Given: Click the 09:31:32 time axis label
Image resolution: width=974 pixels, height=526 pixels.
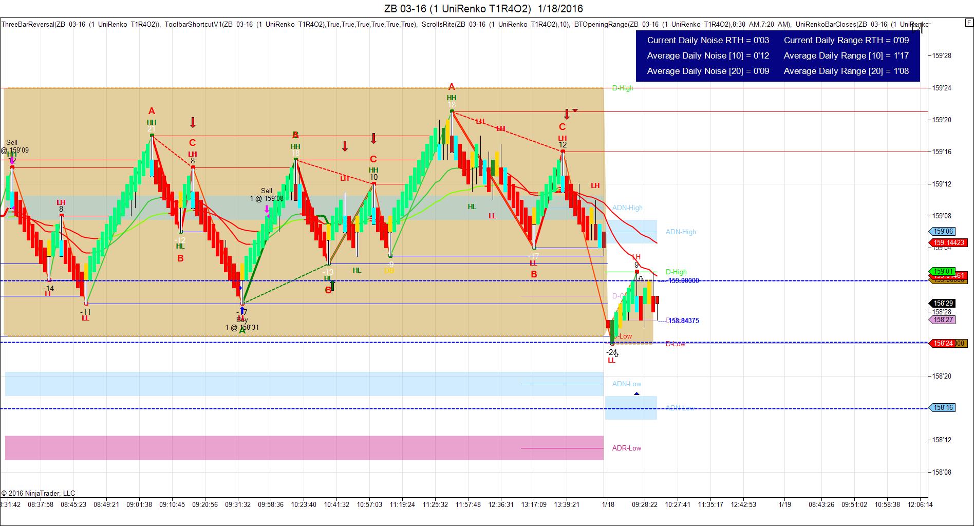Looking at the screenshot, I should (238, 504).
